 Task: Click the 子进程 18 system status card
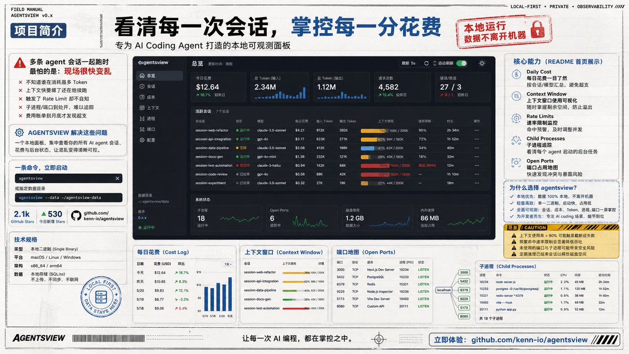coord(227,218)
